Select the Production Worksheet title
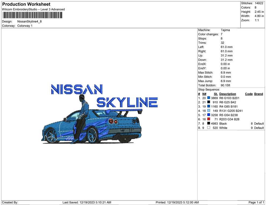The image size is (266, 205). tap(26, 4)
